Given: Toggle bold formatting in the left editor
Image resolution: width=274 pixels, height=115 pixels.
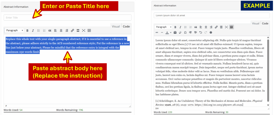Looking at the screenshot, I should pos(27,31).
